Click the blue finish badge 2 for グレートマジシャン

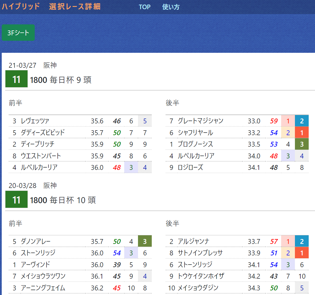click(x=302, y=121)
